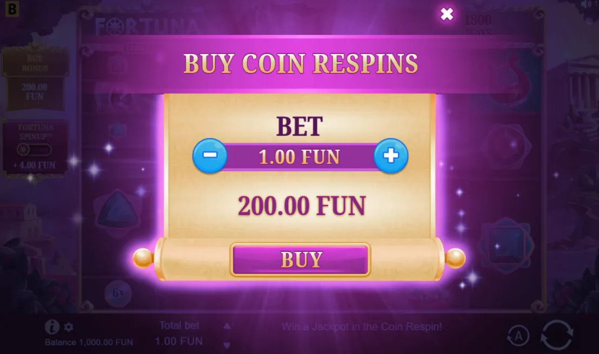Click the B logo icon
Screen dimensions: 599x354
[x=12, y=9]
